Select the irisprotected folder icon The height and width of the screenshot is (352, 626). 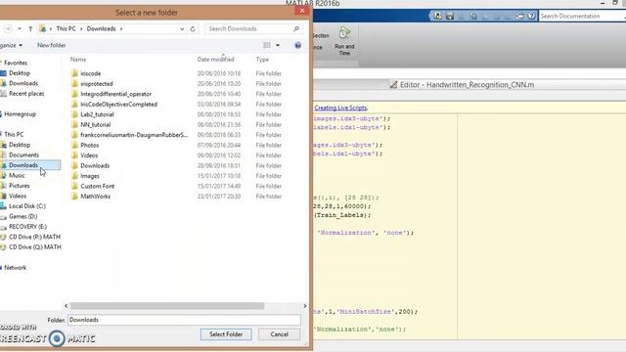tap(74, 84)
